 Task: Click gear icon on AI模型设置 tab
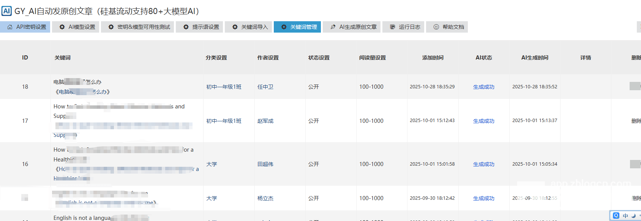[62, 27]
